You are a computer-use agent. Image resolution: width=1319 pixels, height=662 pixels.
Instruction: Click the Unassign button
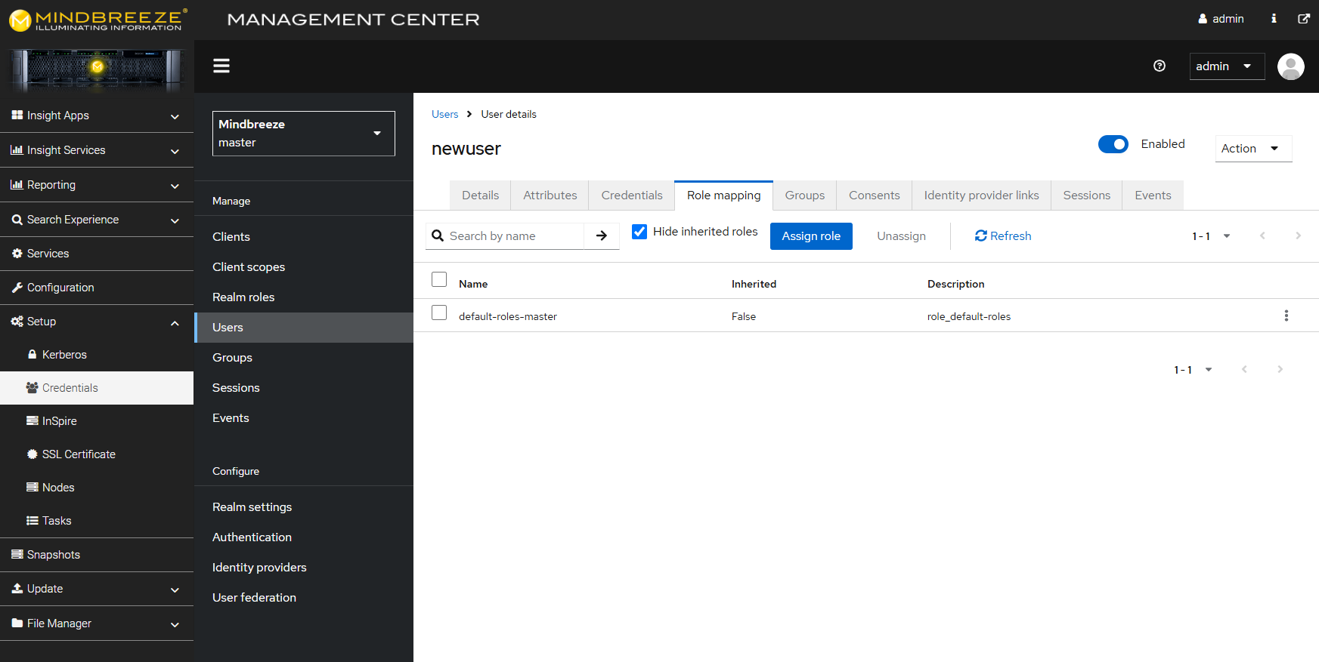click(902, 236)
